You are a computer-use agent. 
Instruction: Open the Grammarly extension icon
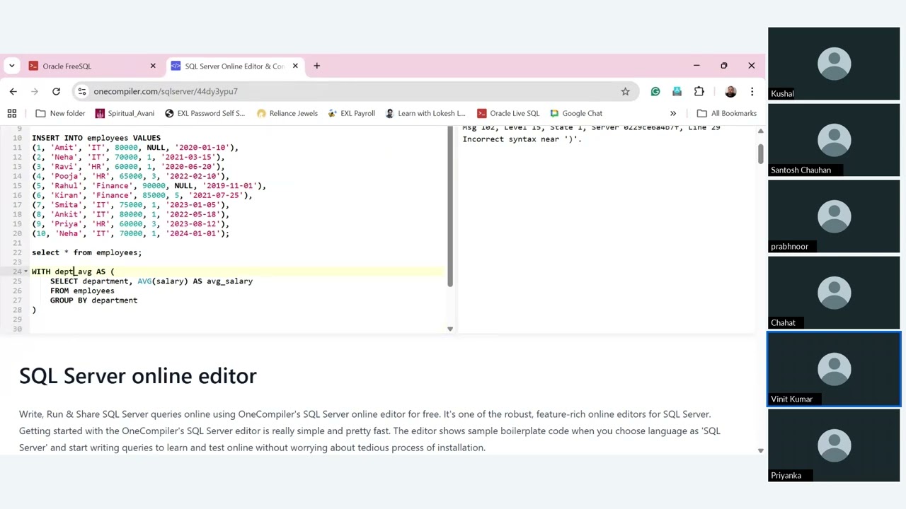[655, 91]
